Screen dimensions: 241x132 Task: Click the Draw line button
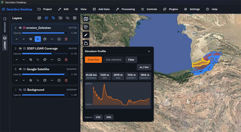[x=93, y=60]
